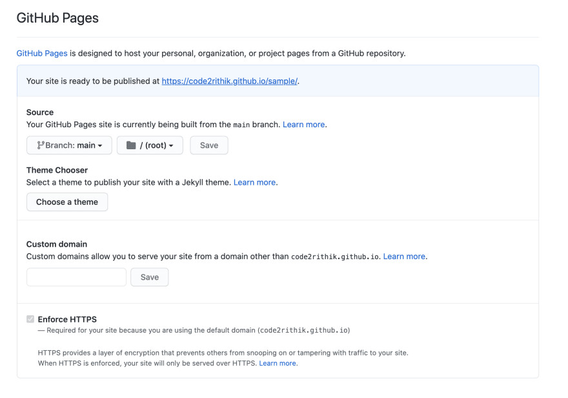Click the GitHub Pages page title

[57, 18]
